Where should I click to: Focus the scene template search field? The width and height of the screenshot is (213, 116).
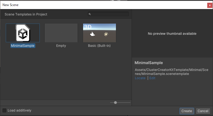[x=108, y=14]
